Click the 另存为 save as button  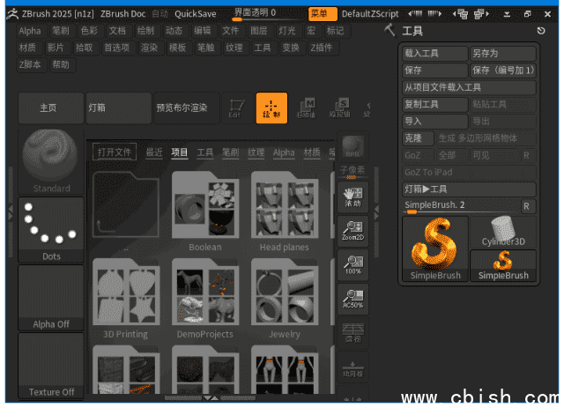[502, 54]
